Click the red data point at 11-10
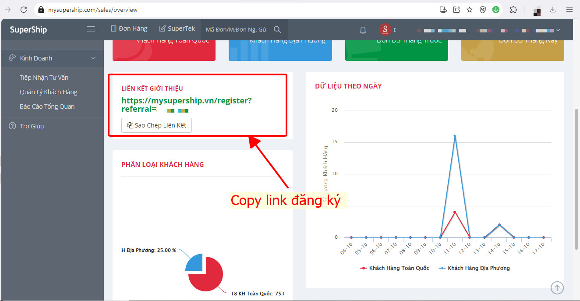 tap(455, 212)
